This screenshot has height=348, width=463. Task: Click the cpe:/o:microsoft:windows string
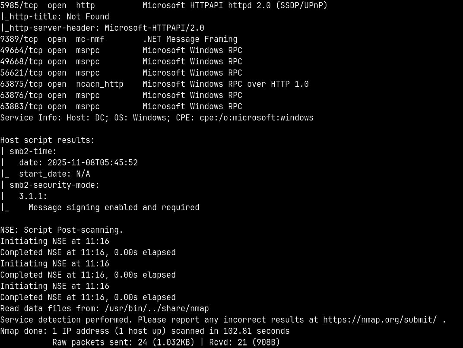point(257,118)
